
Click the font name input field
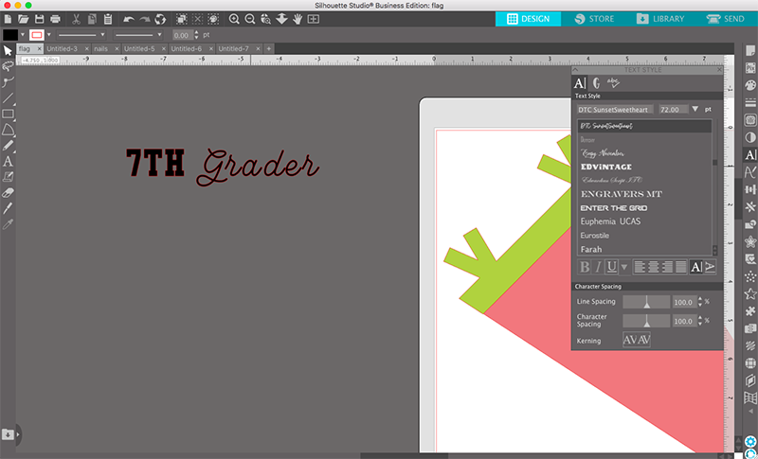615,110
